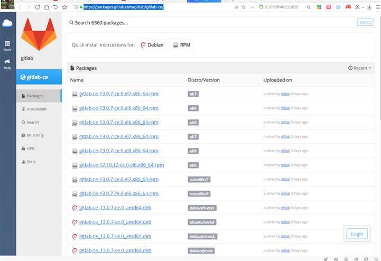This screenshot has height=261, width=381.
Task: Click the browser forward arrow
Action: 29,7
